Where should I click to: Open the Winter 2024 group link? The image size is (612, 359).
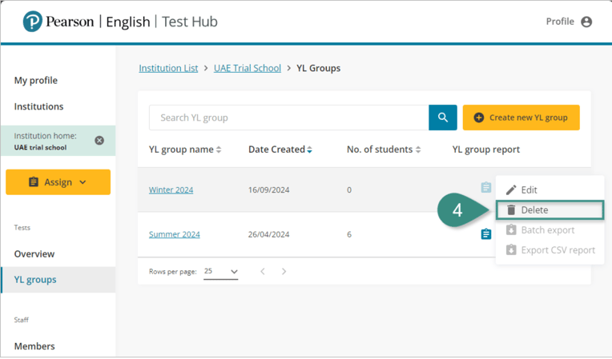click(x=171, y=190)
